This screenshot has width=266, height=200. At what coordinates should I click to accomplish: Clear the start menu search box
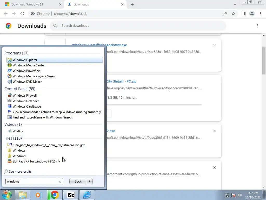click(60, 182)
